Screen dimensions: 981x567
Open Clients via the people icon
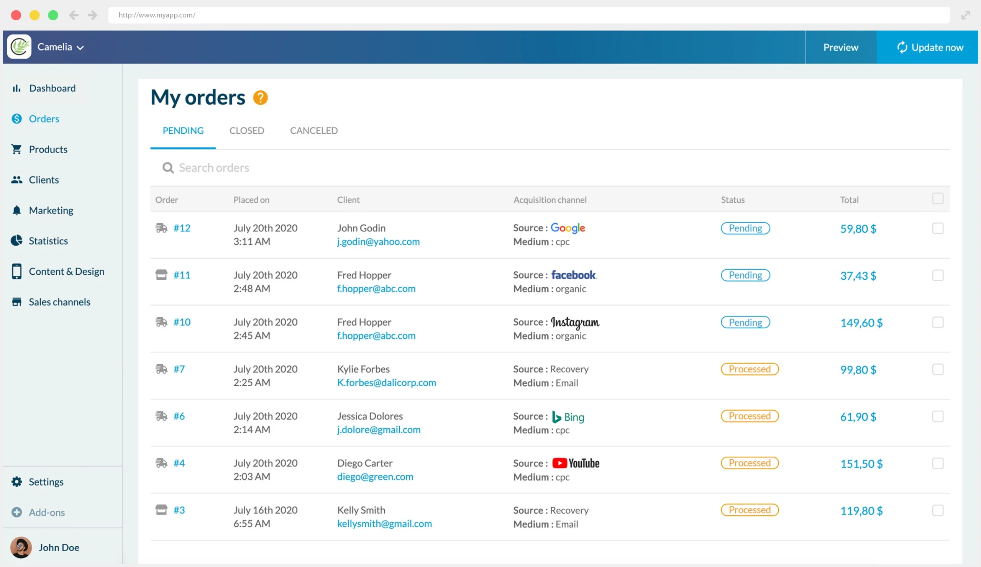16,179
